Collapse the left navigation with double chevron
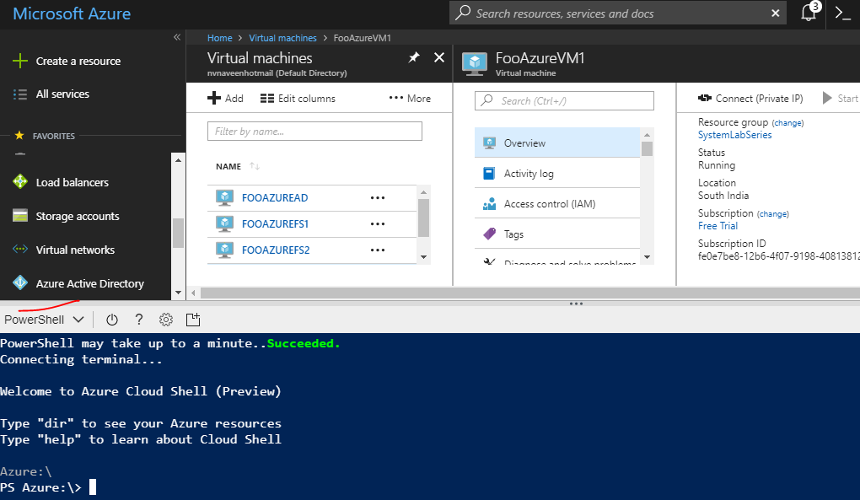This screenshot has width=860, height=500. pyautogui.click(x=176, y=37)
